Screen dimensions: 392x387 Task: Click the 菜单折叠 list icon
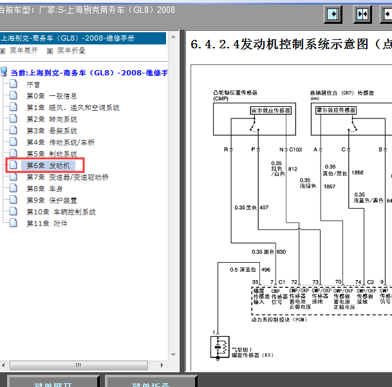tap(50, 52)
